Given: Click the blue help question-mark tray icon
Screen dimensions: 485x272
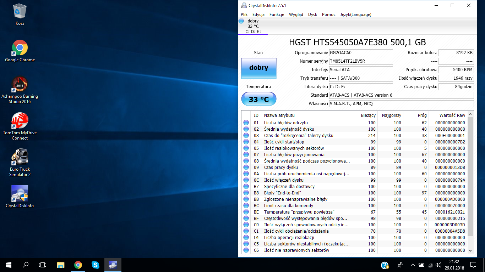Looking at the screenshot, I should (385, 265).
